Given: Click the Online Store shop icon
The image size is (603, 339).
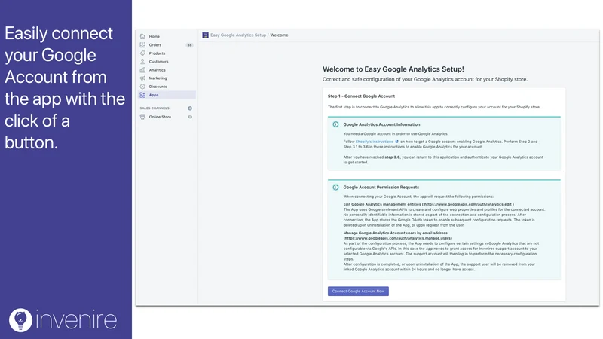Looking at the screenshot, I should pyautogui.click(x=142, y=117).
